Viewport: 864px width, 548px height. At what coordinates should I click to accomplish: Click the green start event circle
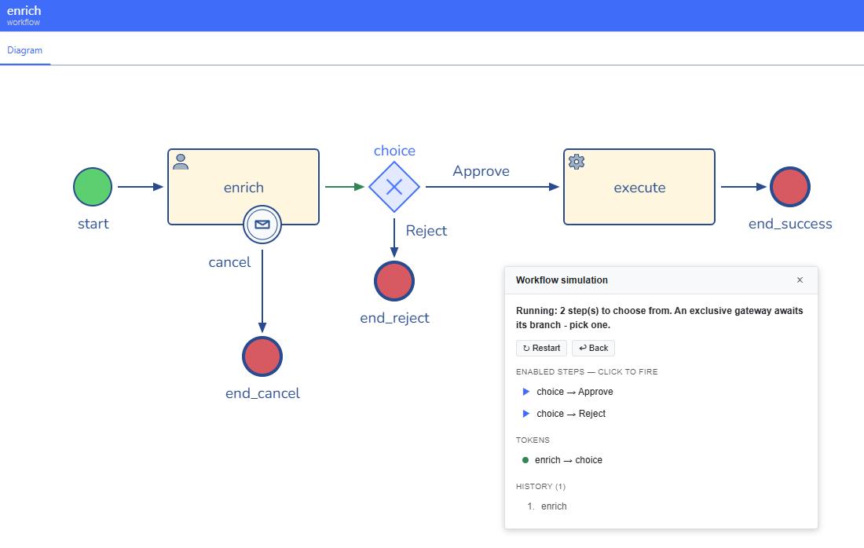coord(93,187)
